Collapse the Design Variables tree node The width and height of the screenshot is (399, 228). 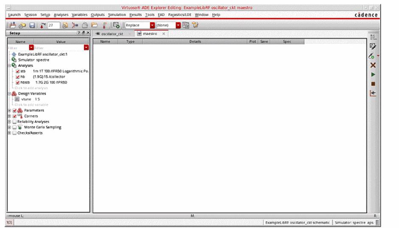[x=9, y=94]
